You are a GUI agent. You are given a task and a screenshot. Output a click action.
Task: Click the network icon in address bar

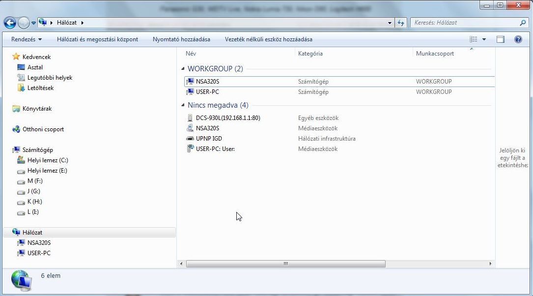(43, 23)
